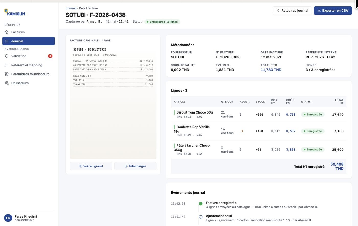Click the Enregistrée badge for Biscuit Tom Choco
Image resolution: width=358 pixels, height=226 pixels.
pyautogui.click(x=313, y=115)
